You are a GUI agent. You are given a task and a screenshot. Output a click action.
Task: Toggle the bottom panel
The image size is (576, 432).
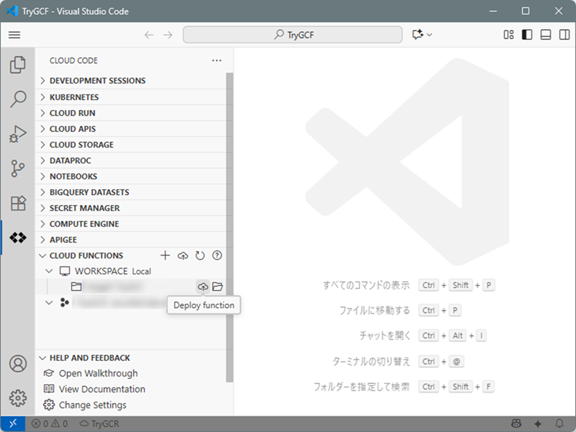coord(546,35)
